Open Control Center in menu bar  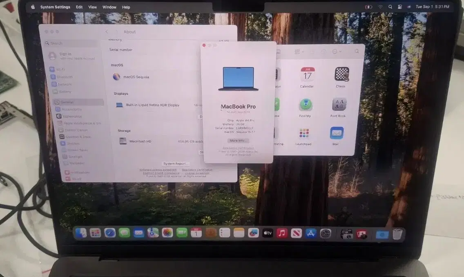[x=400, y=7]
